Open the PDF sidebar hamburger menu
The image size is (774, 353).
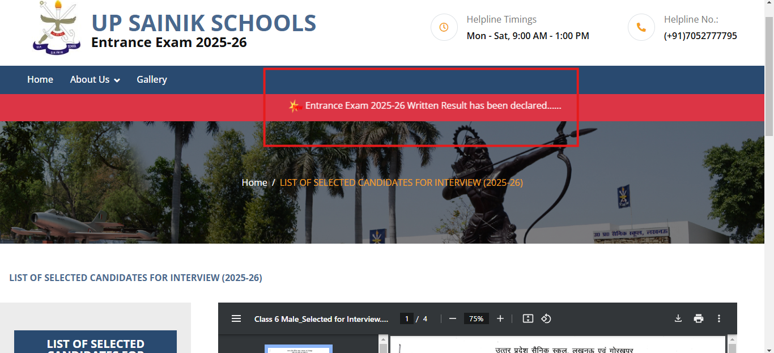pos(236,318)
